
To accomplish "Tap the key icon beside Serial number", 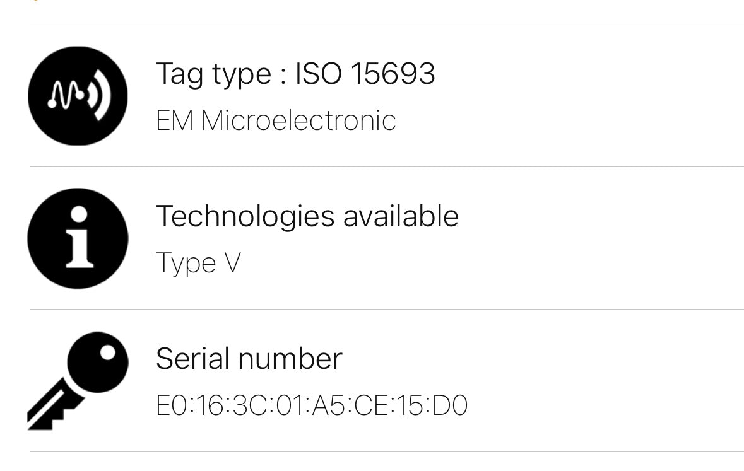I will 78,380.
